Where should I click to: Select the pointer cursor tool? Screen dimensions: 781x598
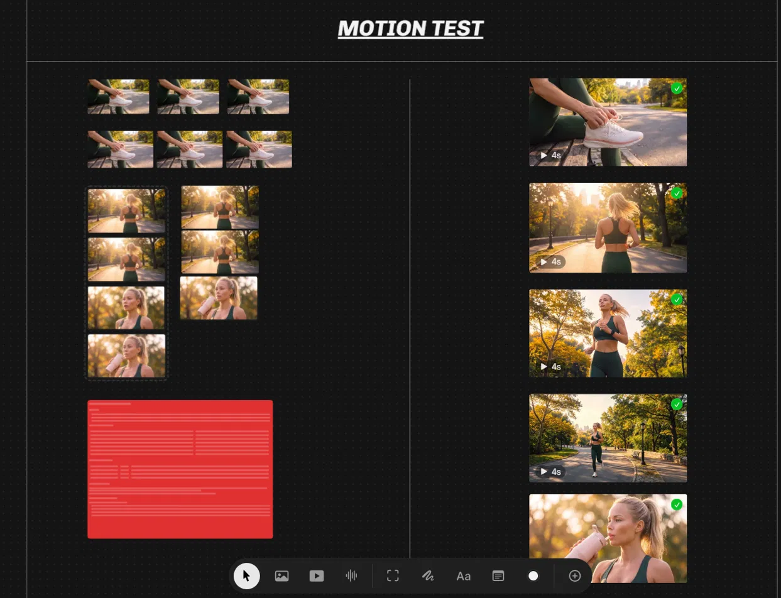(246, 576)
